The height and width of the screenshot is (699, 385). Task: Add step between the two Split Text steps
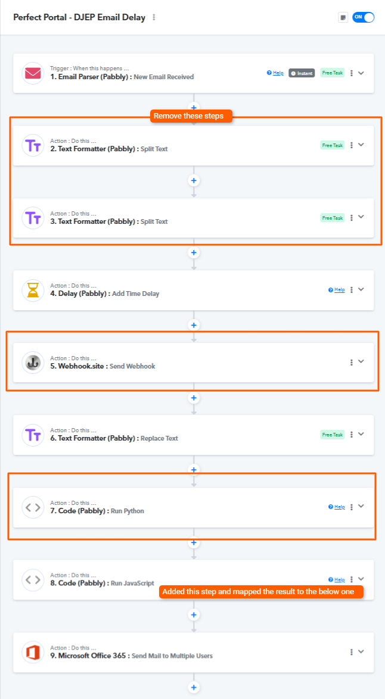(193, 180)
